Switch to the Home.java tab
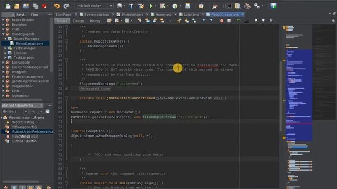337x189 pixels. coord(163,15)
